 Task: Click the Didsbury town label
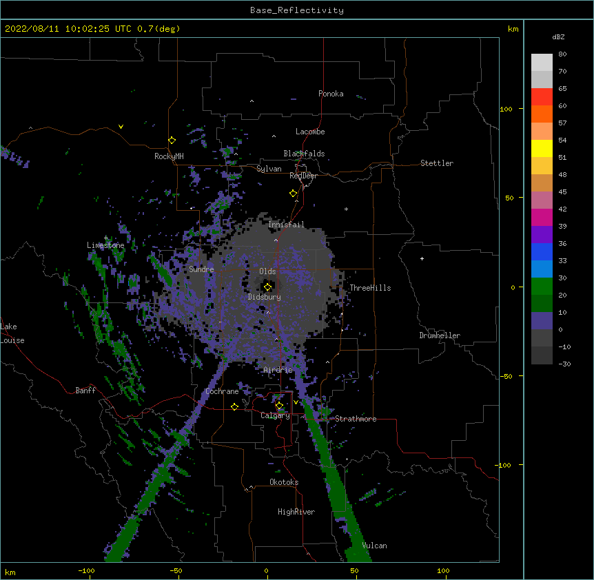coord(265,297)
